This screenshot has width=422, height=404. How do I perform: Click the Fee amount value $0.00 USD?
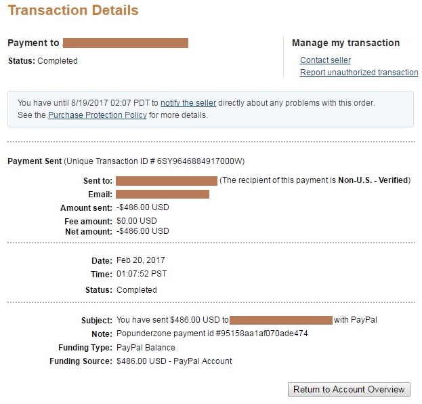[136, 221]
